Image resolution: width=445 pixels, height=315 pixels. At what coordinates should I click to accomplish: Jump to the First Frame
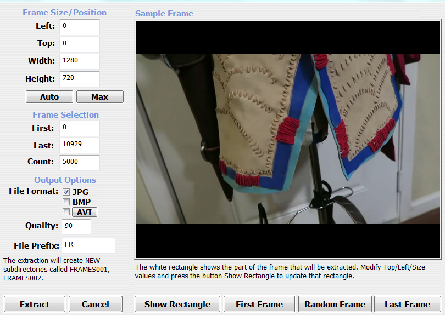(x=259, y=305)
